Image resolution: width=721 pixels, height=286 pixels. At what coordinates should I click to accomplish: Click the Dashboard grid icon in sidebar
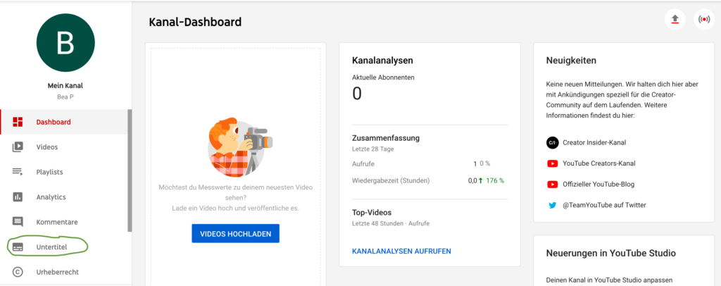pyautogui.click(x=18, y=122)
